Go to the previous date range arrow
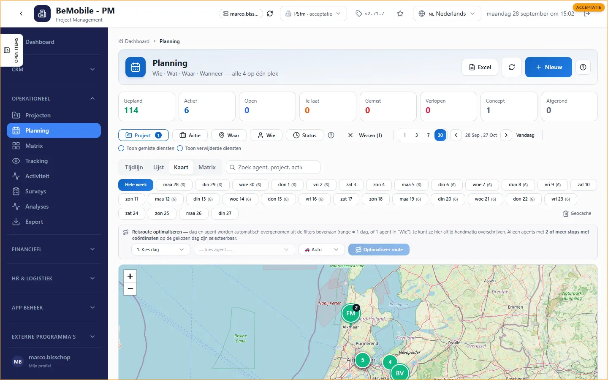This screenshot has height=380, width=608. coord(456,135)
